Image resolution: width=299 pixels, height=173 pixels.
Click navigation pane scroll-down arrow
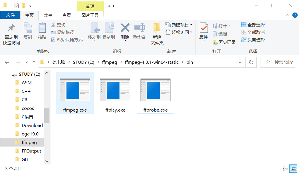click(x=47, y=161)
